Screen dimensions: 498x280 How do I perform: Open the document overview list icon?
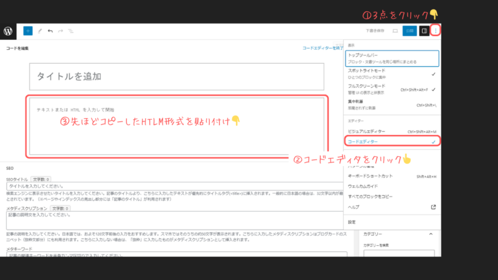[x=70, y=31]
